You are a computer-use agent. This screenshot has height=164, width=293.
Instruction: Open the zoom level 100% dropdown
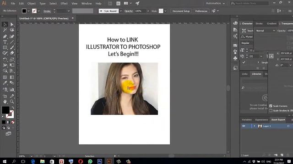pos(32,156)
